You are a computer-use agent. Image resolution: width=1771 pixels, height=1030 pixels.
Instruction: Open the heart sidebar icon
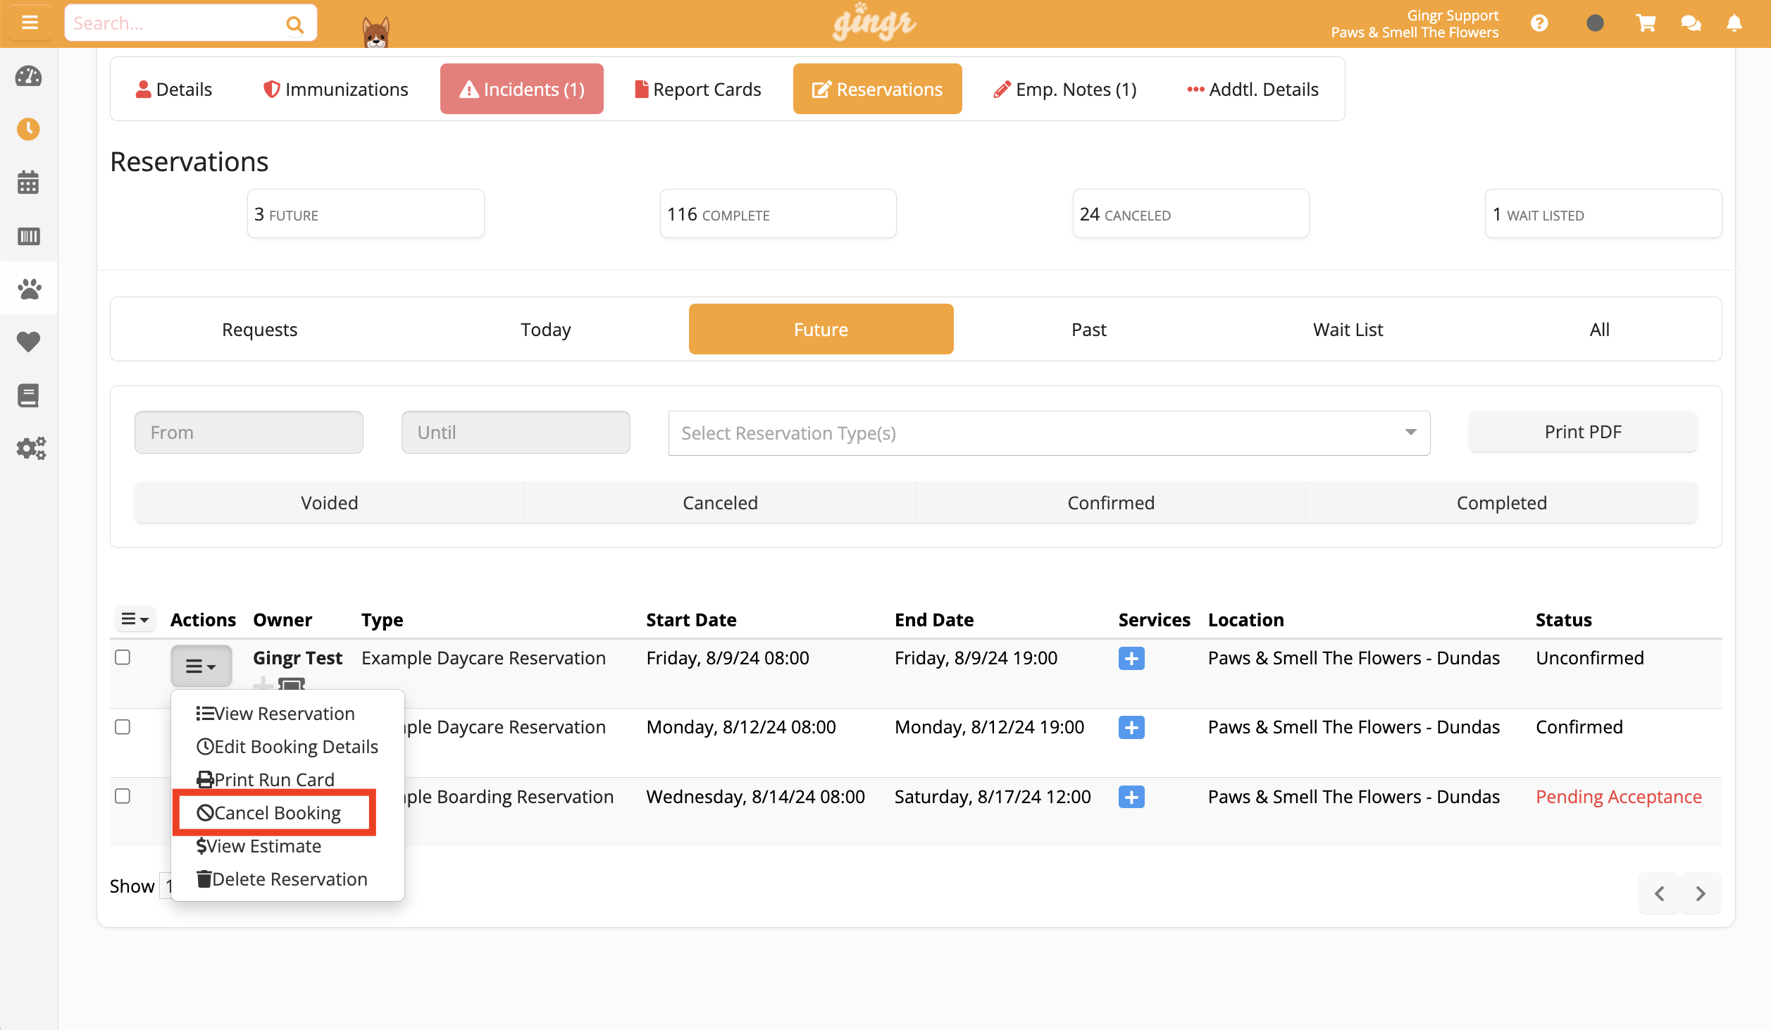(x=28, y=342)
